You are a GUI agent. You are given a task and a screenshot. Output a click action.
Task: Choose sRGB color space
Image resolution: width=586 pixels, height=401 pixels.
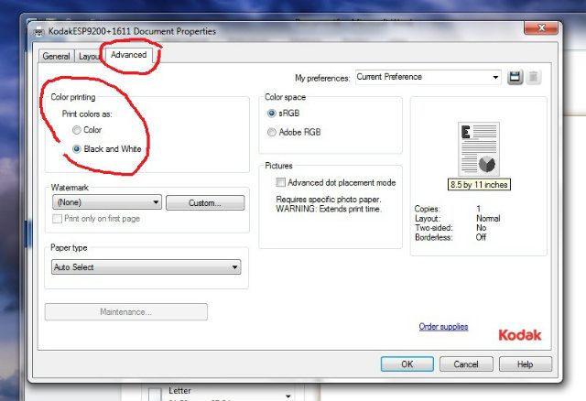tap(272, 114)
